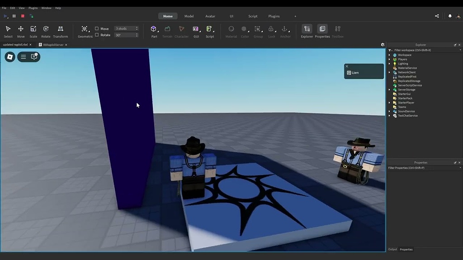
Task: Pause the running simulation
Action: (x=14, y=16)
